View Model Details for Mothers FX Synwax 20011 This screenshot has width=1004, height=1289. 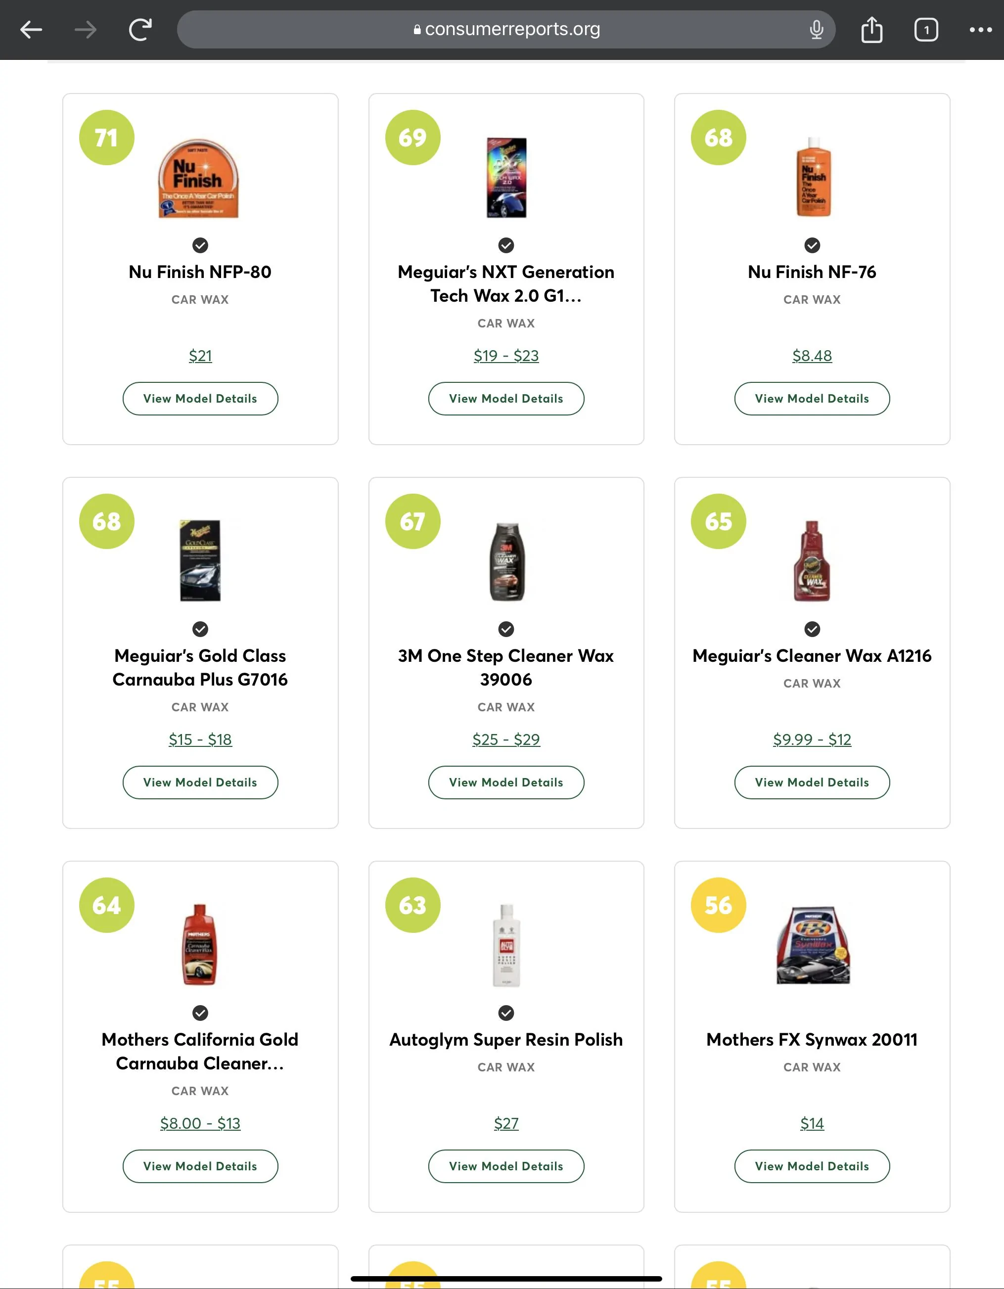812,1166
